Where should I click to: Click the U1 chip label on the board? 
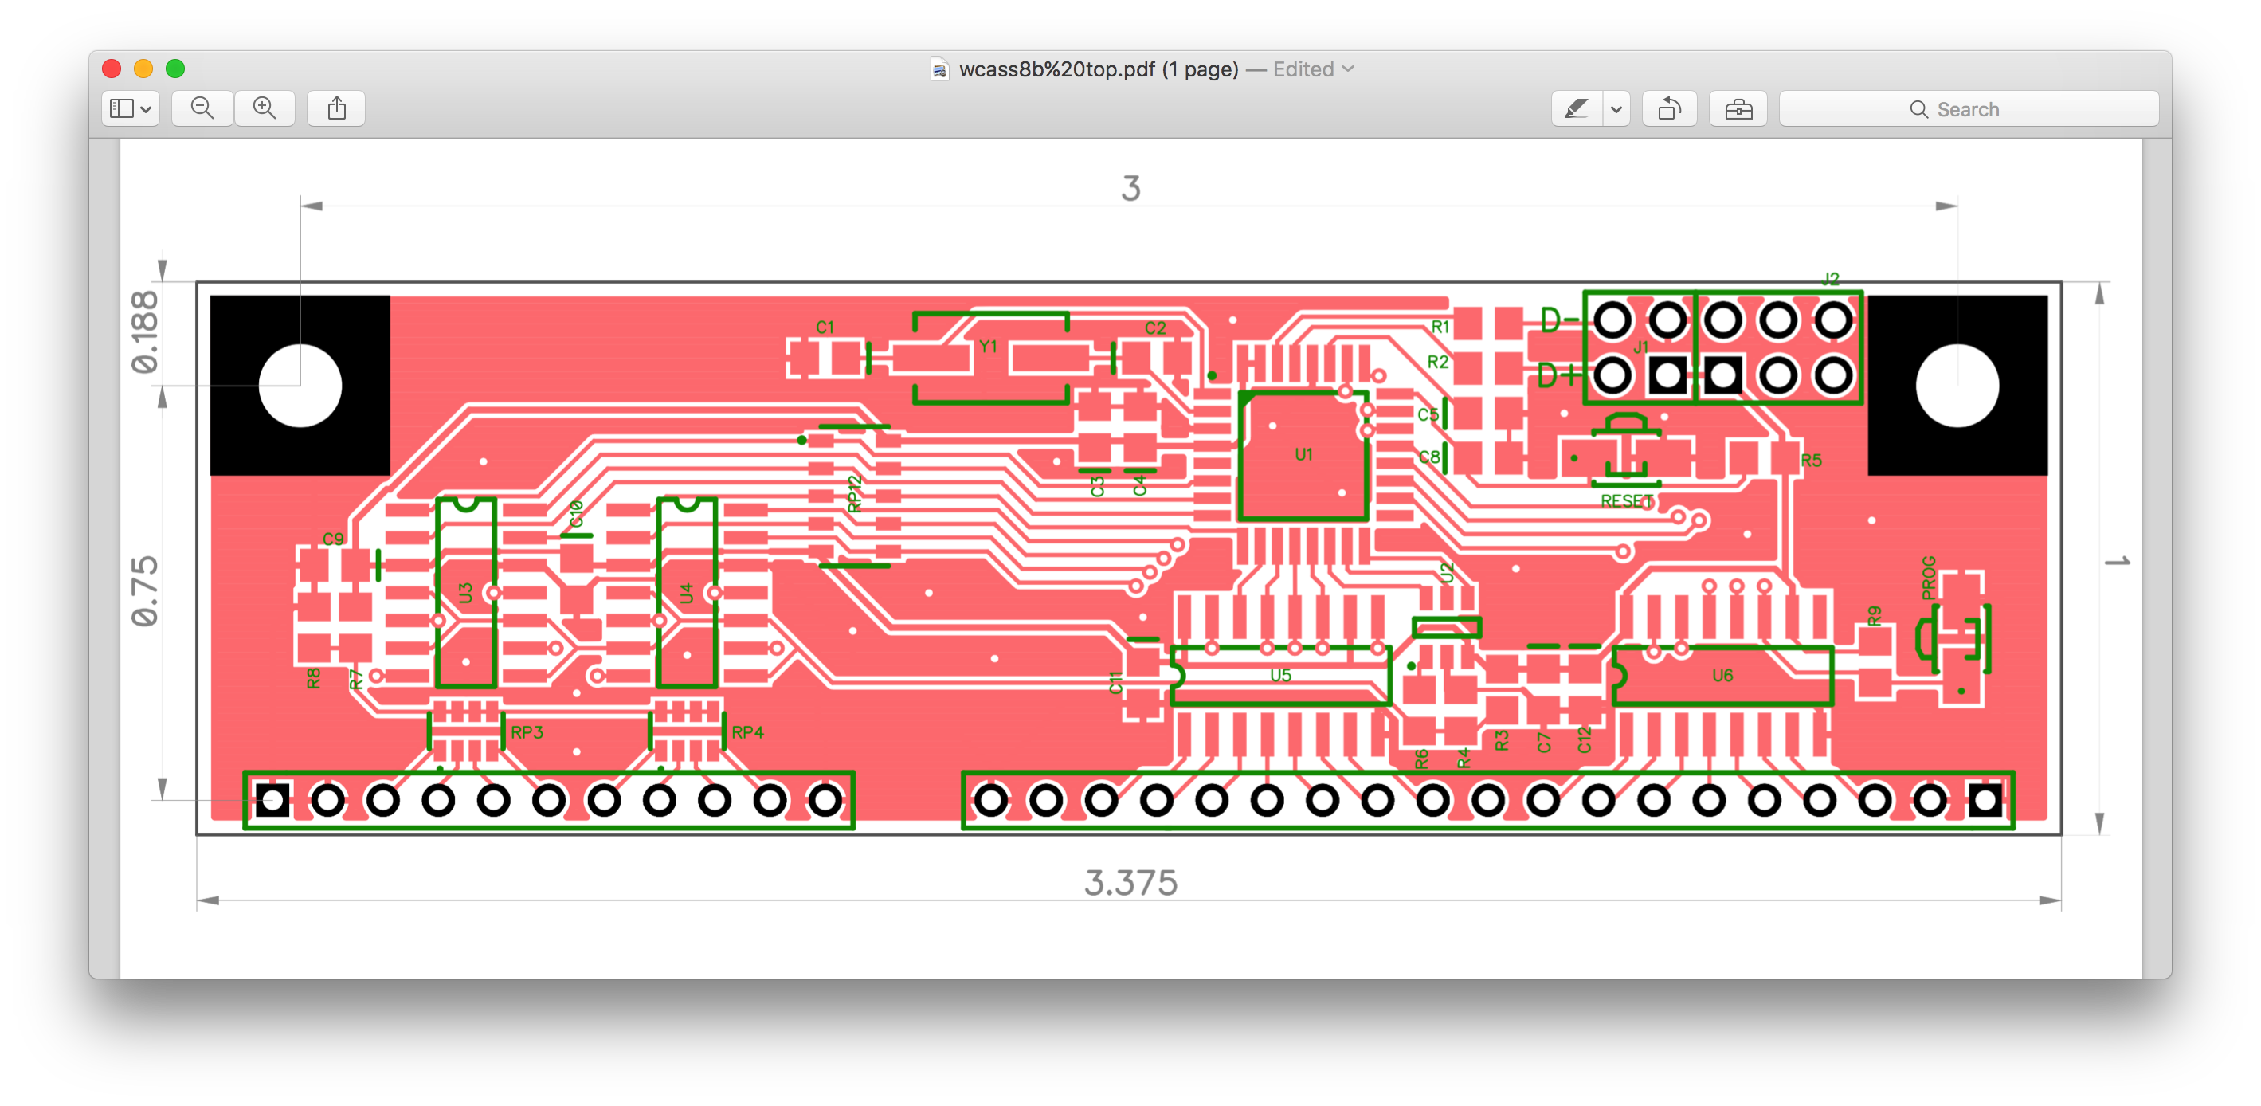coord(1303,454)
